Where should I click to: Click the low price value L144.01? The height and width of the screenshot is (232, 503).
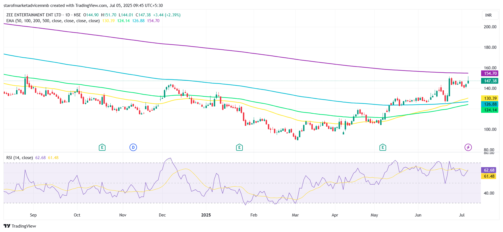point(126,15)
